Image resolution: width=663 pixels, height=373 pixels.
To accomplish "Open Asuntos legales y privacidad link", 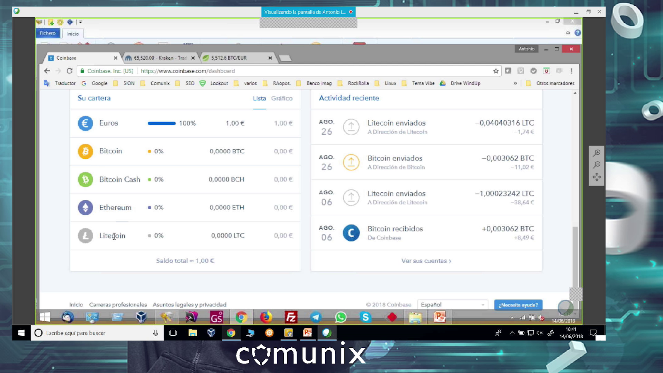I will tap(190, 305).
